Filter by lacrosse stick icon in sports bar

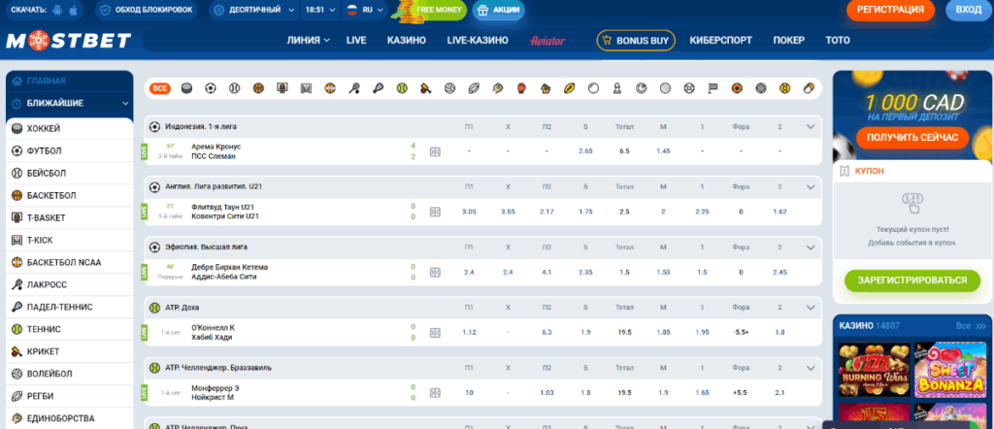pyautogui.click(x=353, y=88)
